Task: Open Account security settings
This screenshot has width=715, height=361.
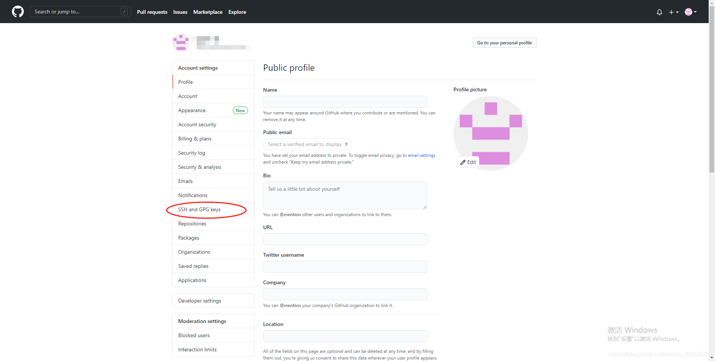Action: 213,124
